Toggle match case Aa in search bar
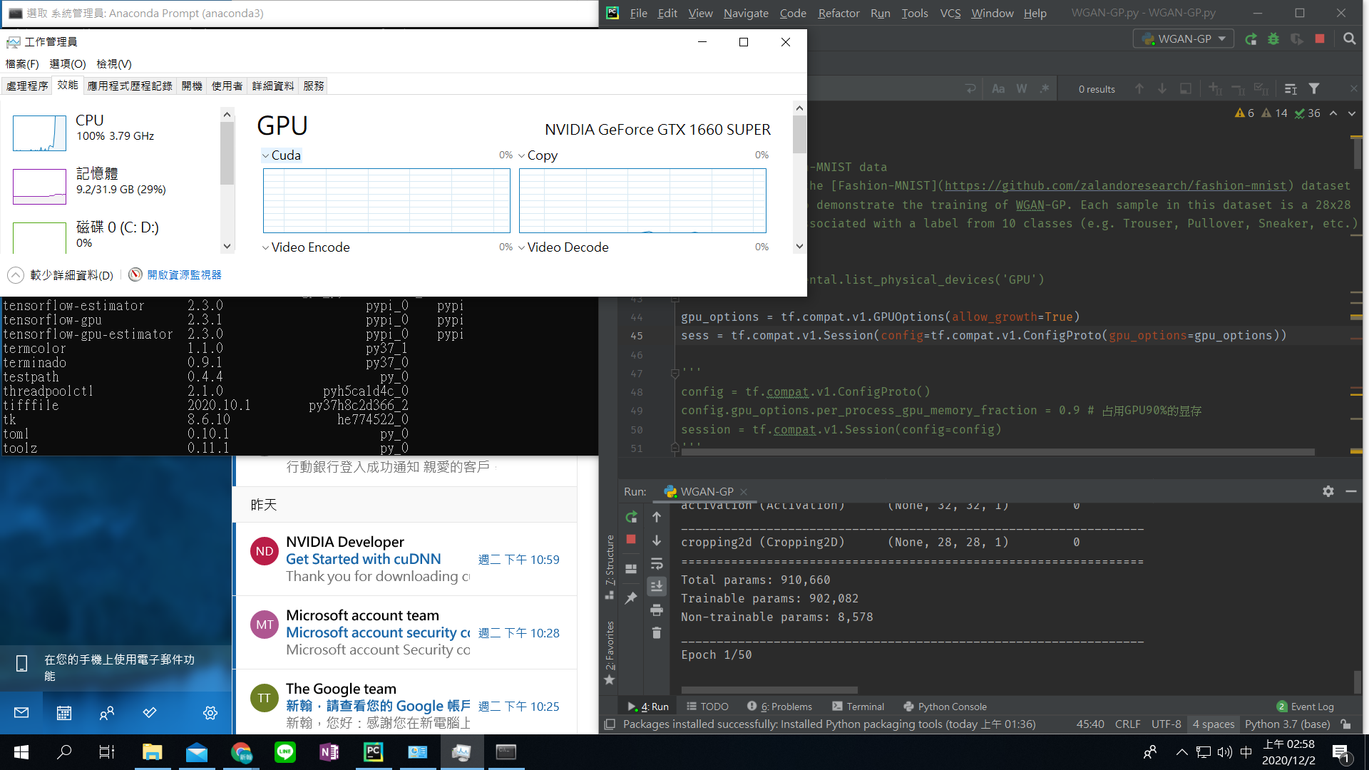 998,88
